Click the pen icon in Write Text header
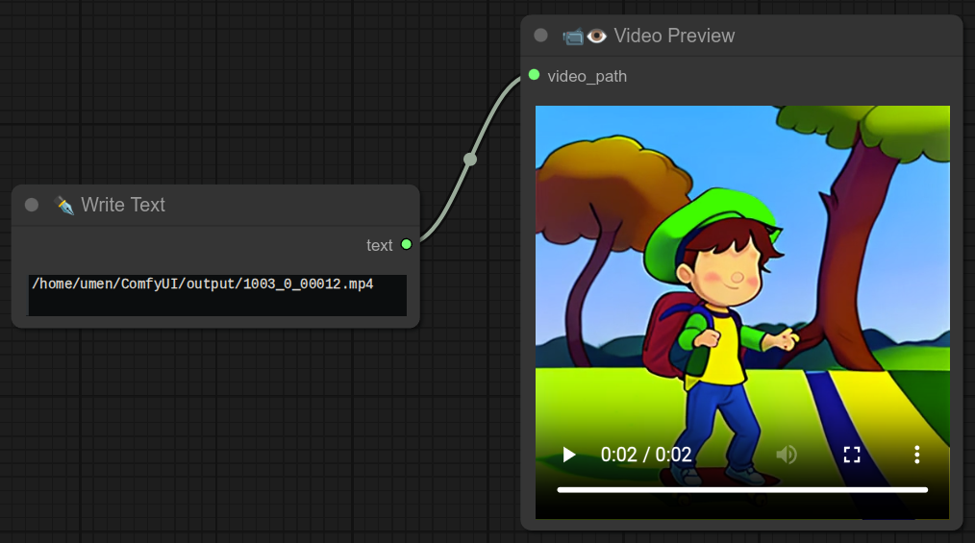The width and height of the screenshot is (975, 543). click(x=64, y=205)
